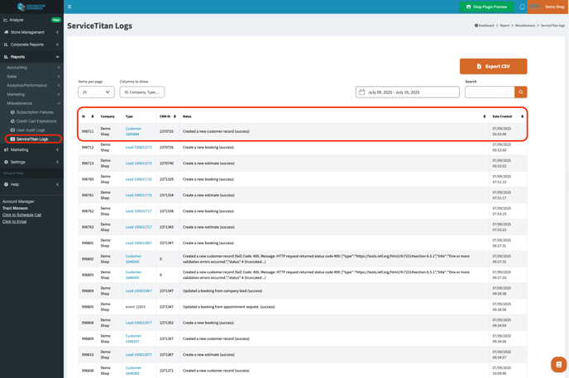Click to Email link
569x378 pixels.
tap(15, 221)
